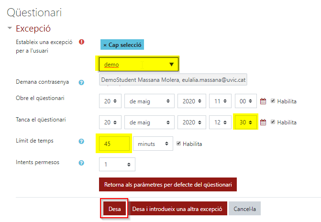This screenshot has height=222, width=321.
Task: Collapse the Excepció section
Action: pyautogui.click(x=10, y=28)
